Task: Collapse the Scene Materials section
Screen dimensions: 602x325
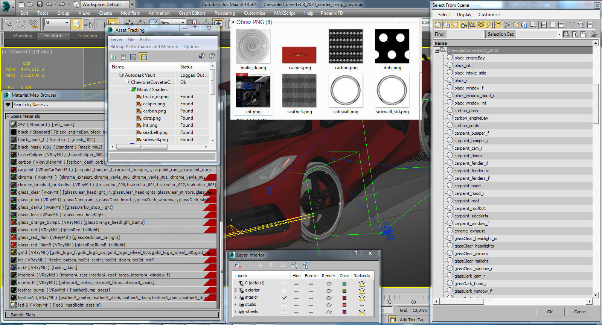Action: click(x=8, y=116)
